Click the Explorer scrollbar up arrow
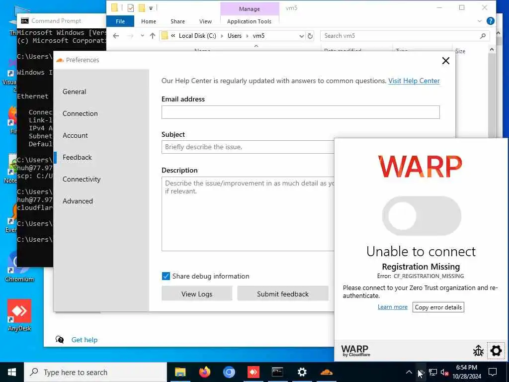The width and height of the screenshot is (509, 382). 492,50
